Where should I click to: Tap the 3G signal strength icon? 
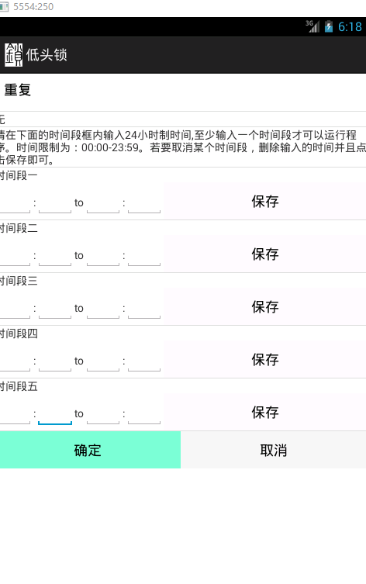pos(312,26)
